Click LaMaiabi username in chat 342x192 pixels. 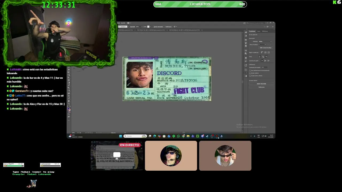tap(15, 69)
